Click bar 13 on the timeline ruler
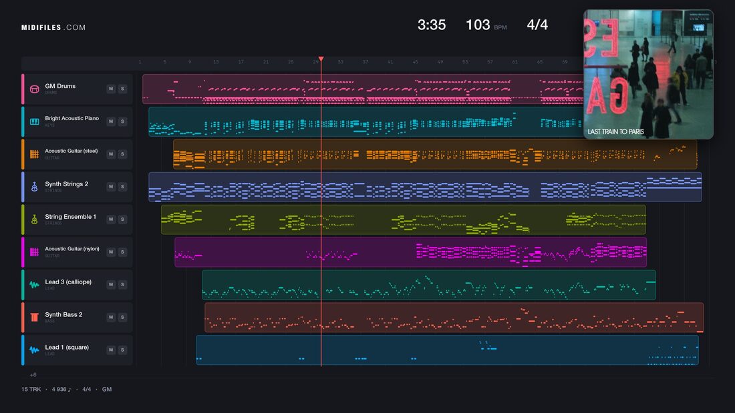Screen dimensions: 735x413 click(x=216, y=62)
